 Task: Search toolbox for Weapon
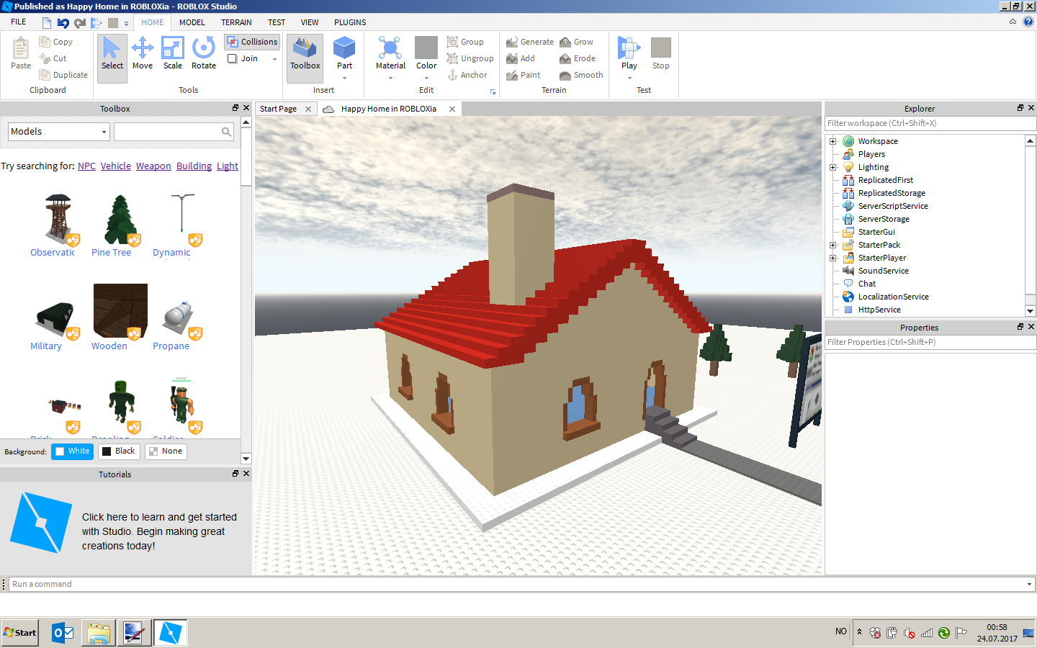(x=153, y=166)
